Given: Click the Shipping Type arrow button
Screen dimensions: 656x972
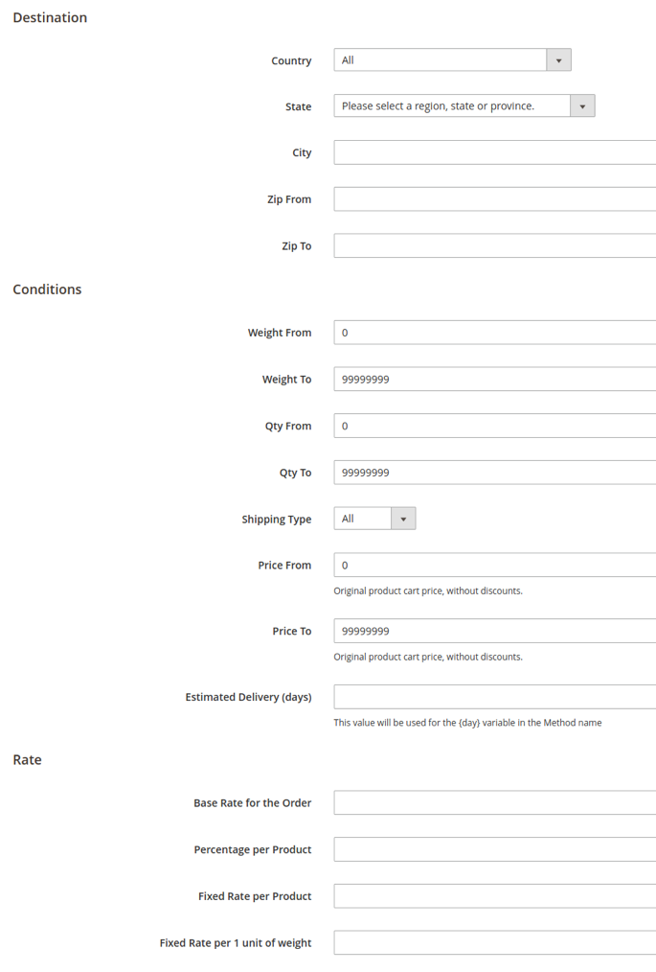Looking at the screenshot, I should click(403, 519).
